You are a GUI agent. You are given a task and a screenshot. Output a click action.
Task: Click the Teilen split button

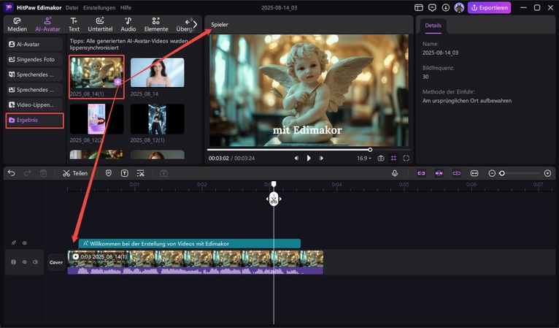coord(75,173)
